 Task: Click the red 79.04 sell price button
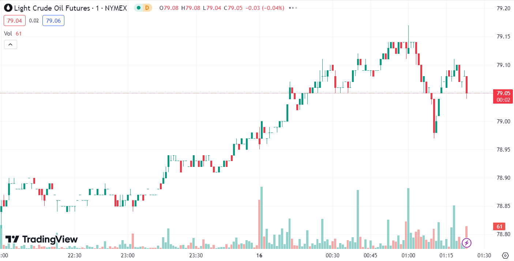click(15, 20)
